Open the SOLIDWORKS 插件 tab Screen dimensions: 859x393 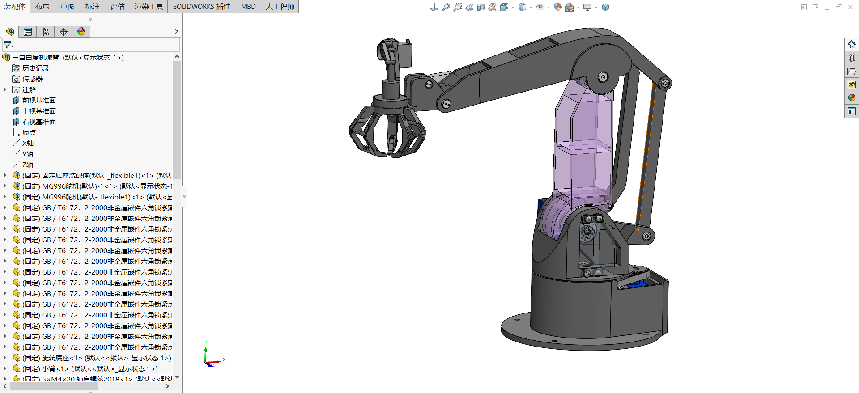coord(201,6)
